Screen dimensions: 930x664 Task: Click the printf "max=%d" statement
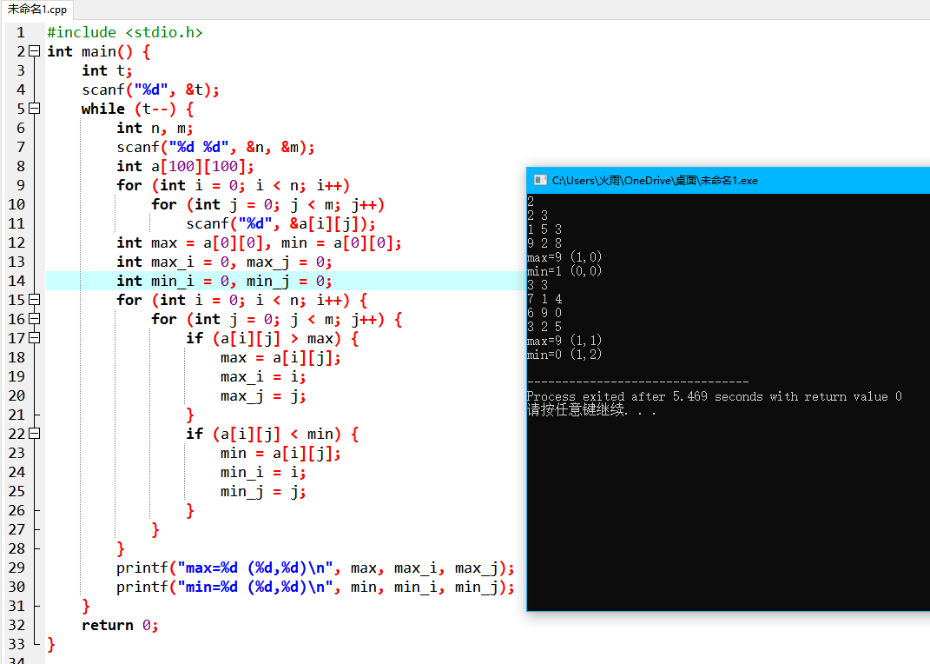pos(315,568)
